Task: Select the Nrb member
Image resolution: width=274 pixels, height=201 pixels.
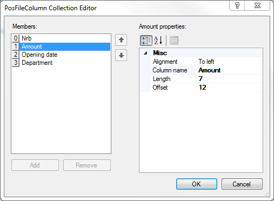Action: 61,38
